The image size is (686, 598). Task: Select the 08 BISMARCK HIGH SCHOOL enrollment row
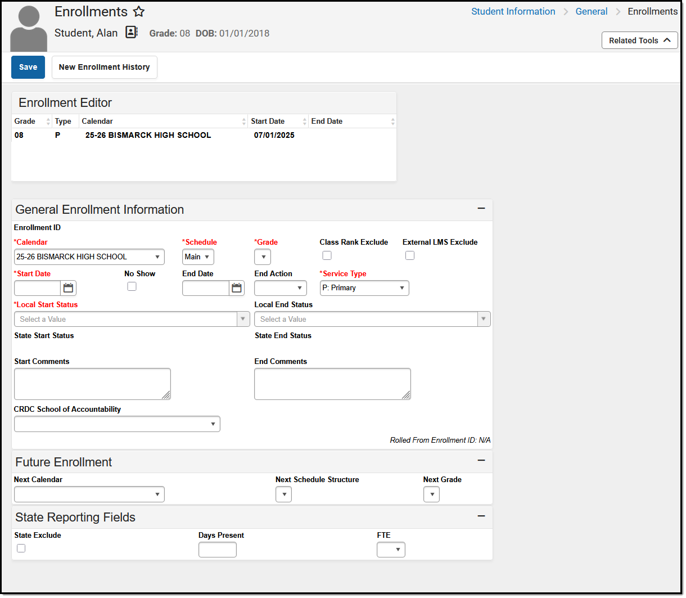pos(169,135)
